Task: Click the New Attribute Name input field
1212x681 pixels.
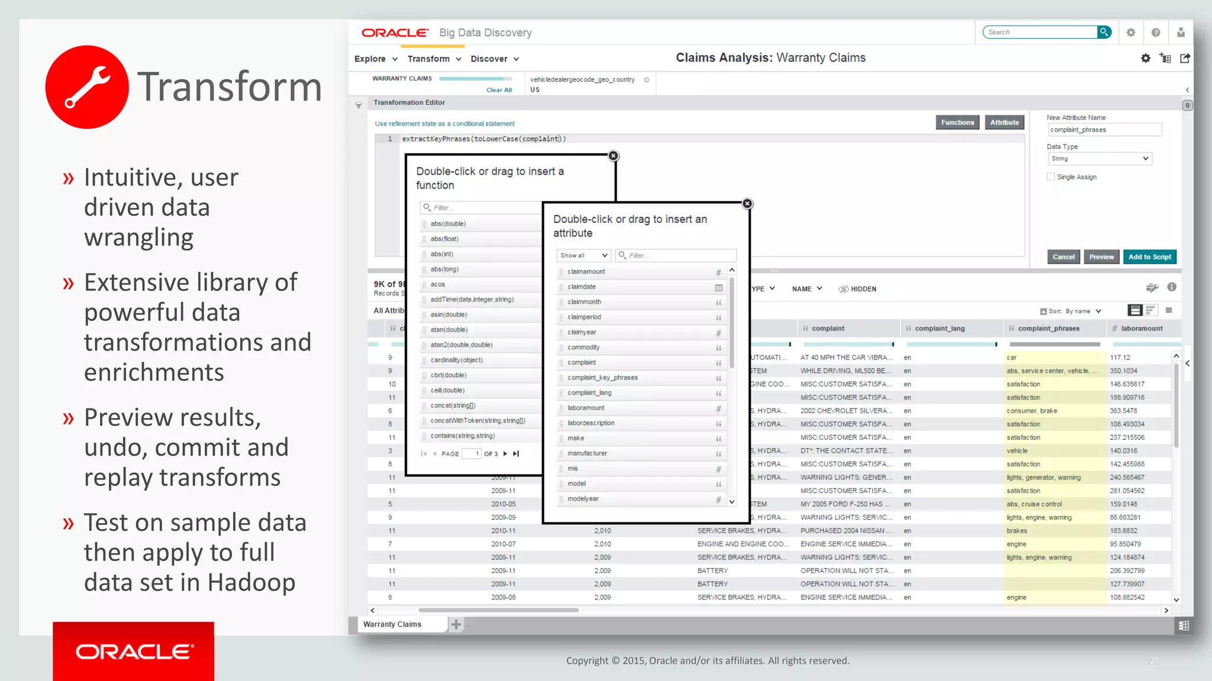Action: 1104,130
